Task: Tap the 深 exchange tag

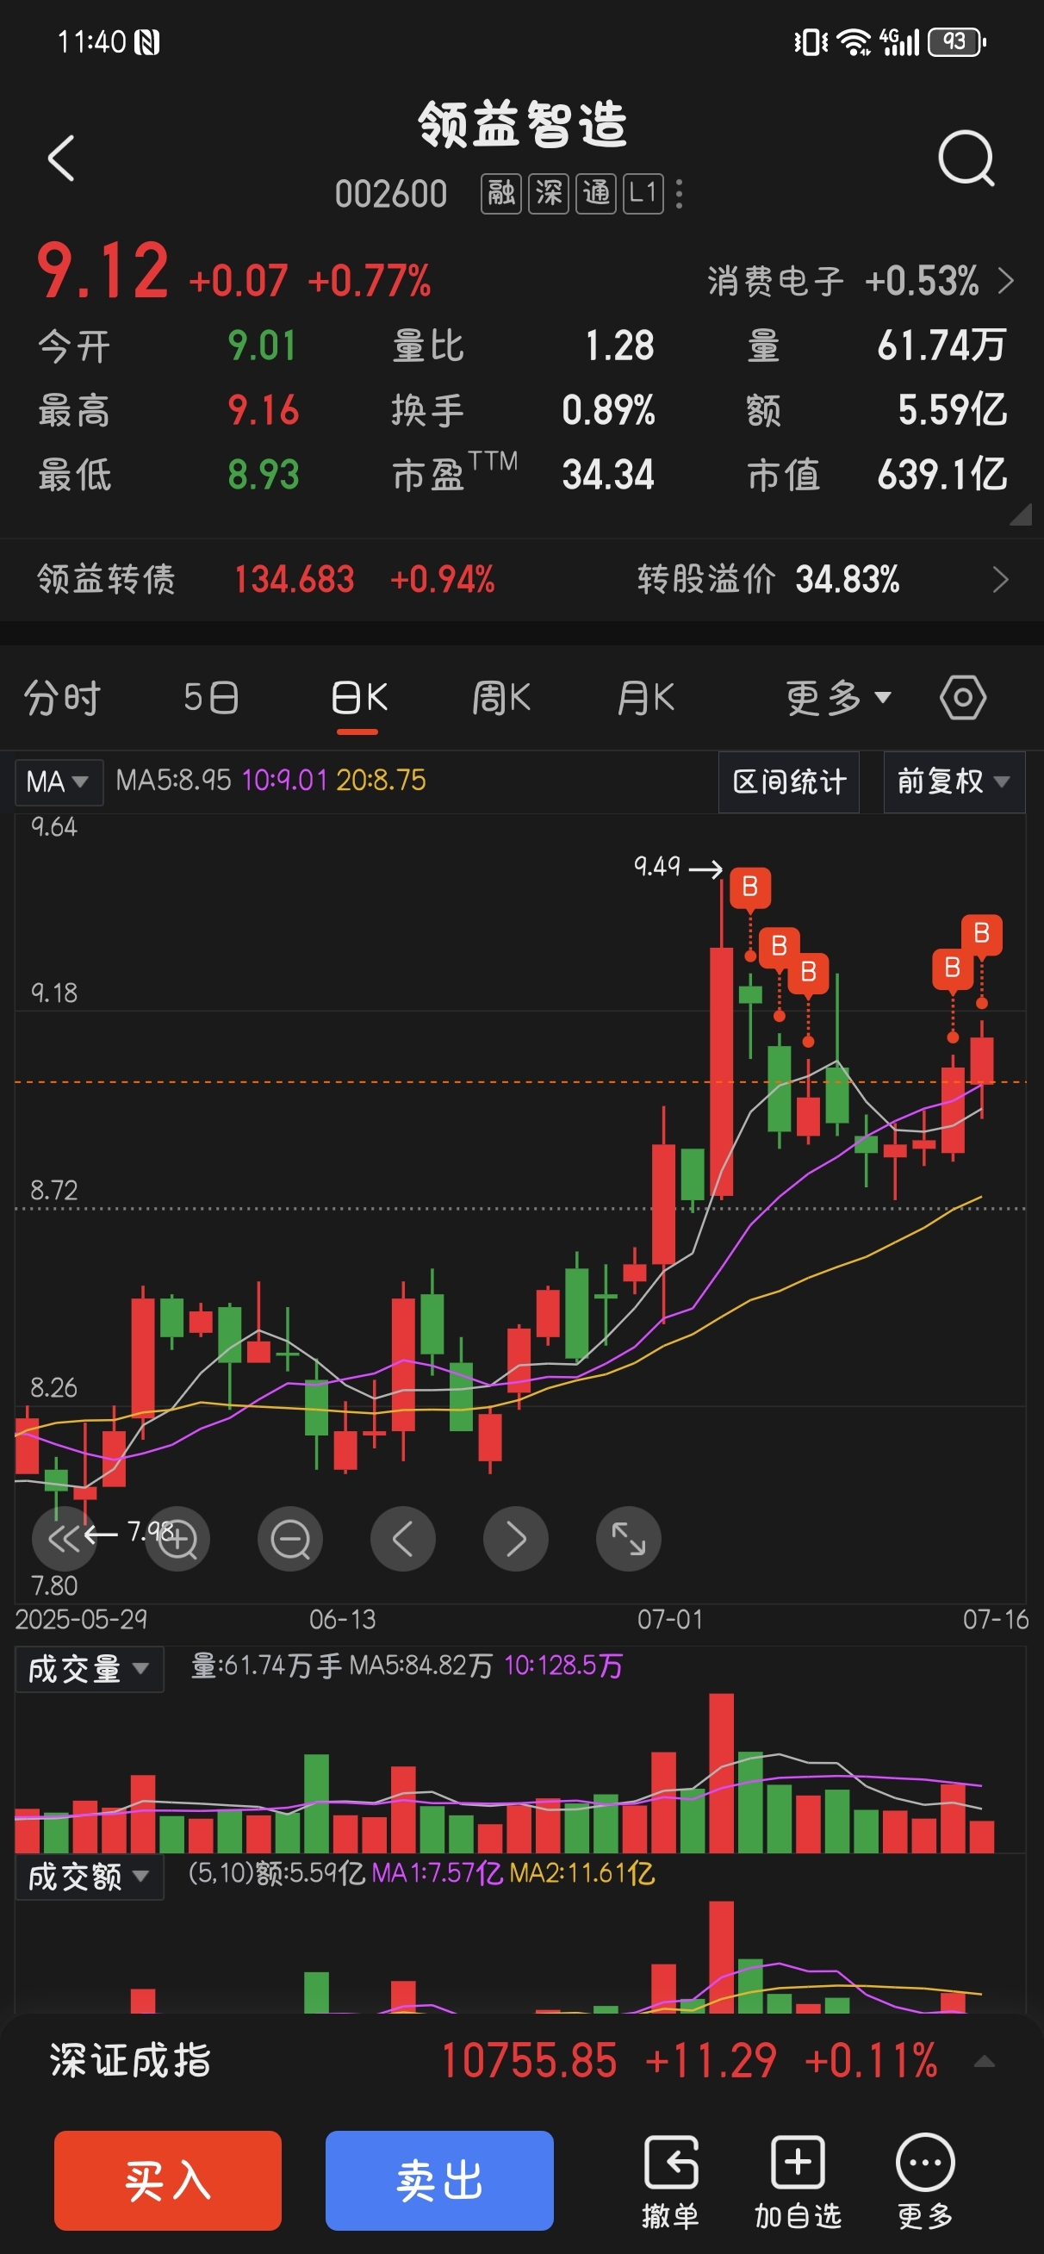Action: 549,193
